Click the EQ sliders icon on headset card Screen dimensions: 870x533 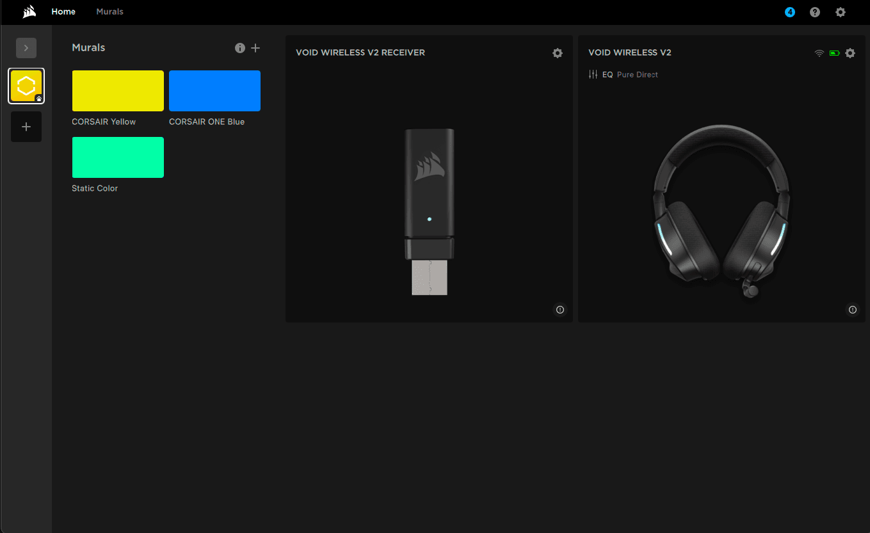(593, 74)
